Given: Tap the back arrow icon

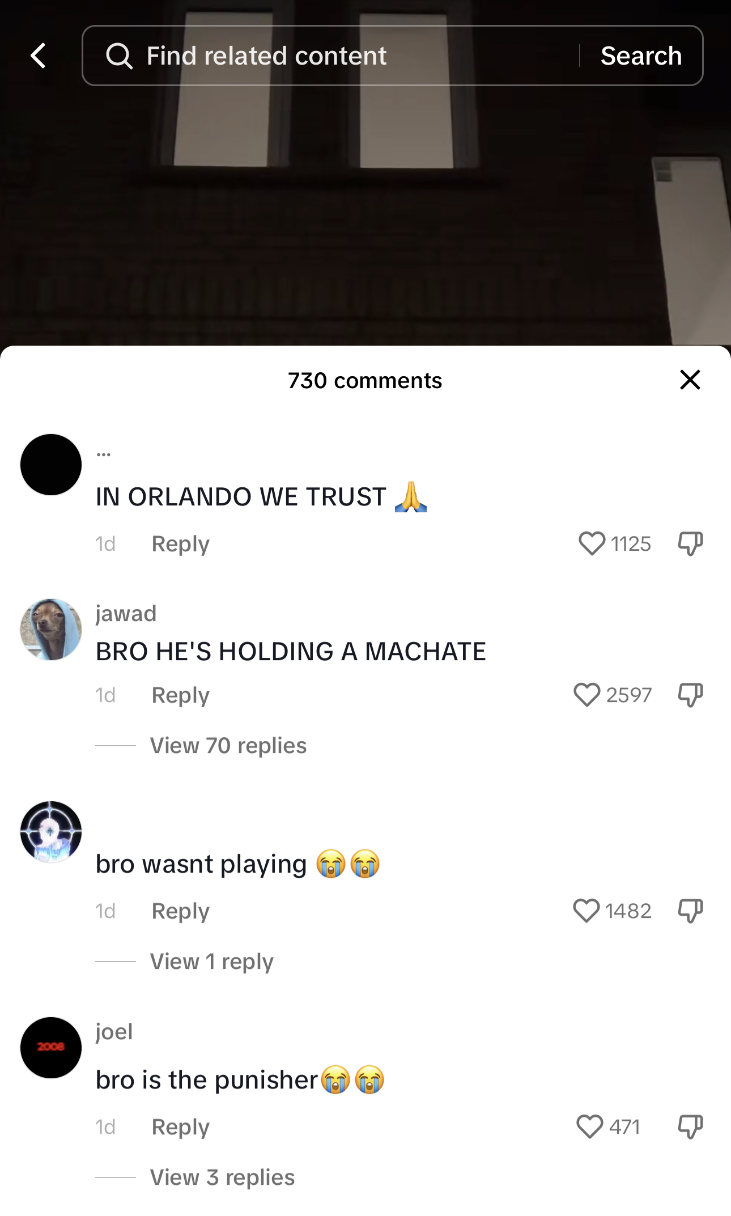Looking at the screenshot, I should 39,56.
